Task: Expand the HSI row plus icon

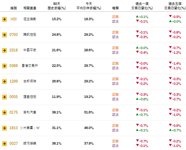Action: click(4, 19)
